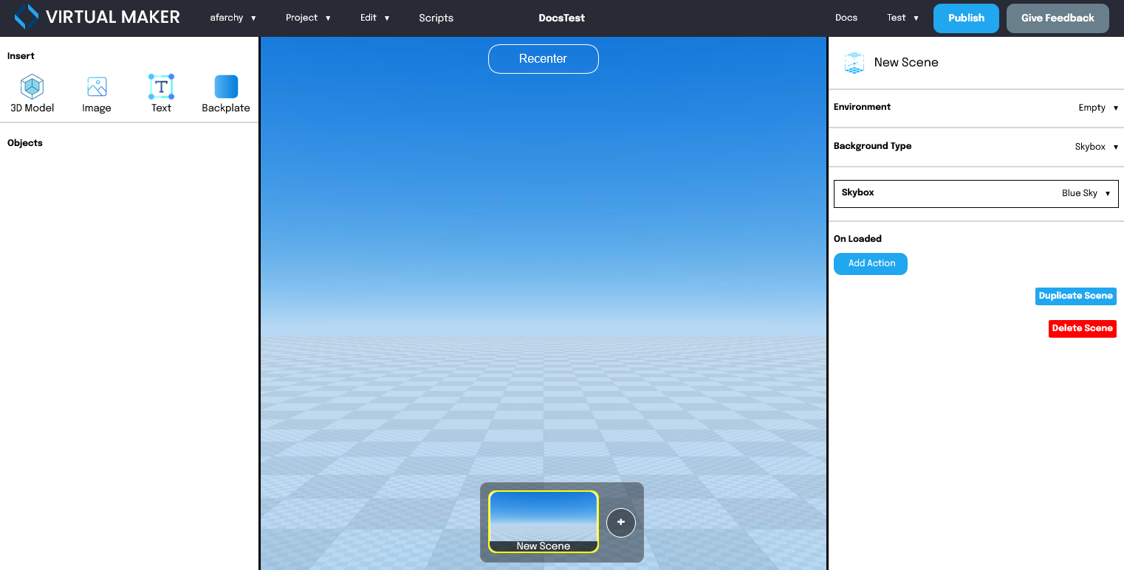Click the Publish button

pos(966,18)
